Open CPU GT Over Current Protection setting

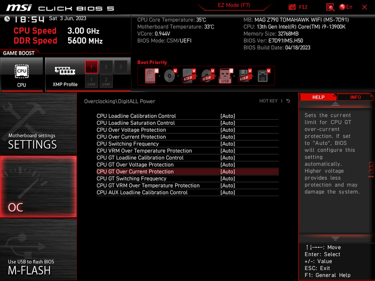point(188,172)
